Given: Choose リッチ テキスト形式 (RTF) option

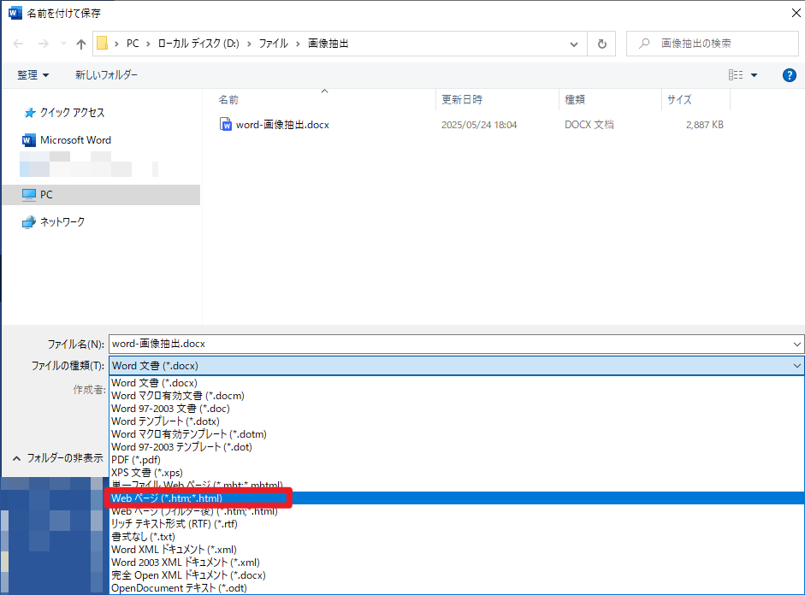Looking at the screenshot, I should pos(457,524).
